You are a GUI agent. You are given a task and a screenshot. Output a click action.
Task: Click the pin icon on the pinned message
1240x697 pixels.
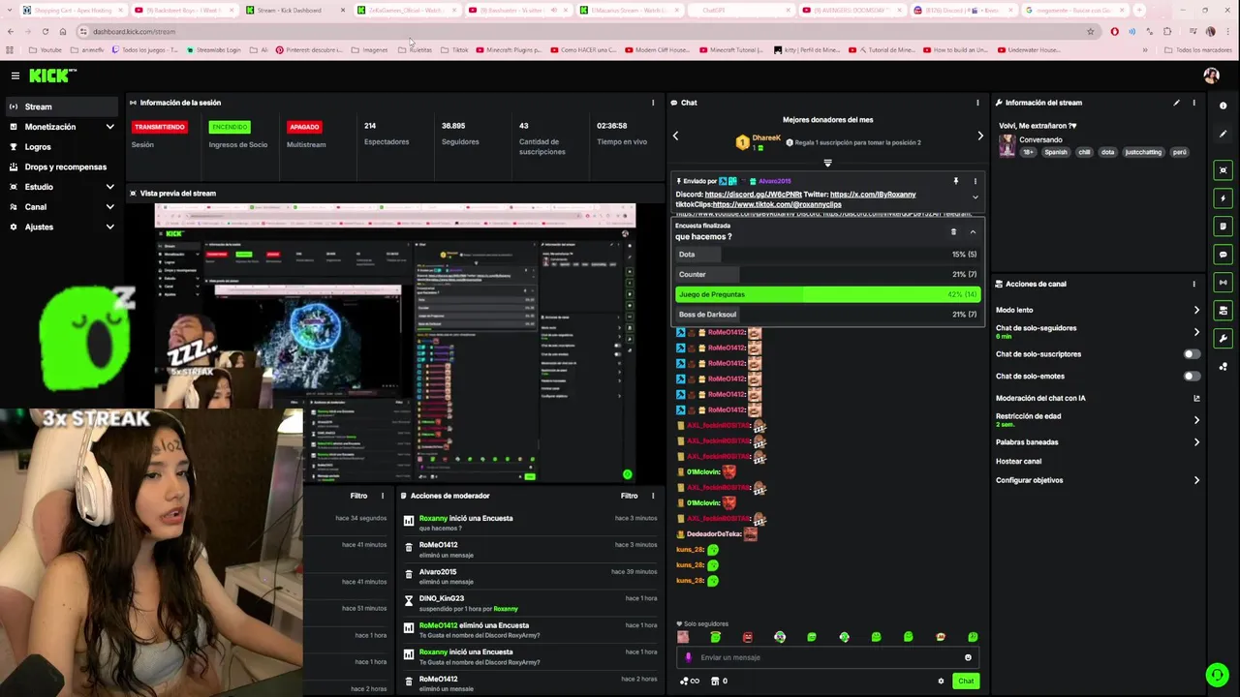pos(955,181)
